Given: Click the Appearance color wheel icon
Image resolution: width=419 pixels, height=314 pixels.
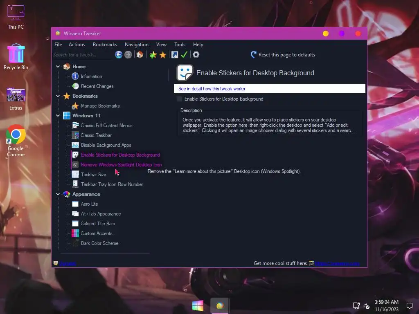Looking at the screenshot, I should [67, 194].
